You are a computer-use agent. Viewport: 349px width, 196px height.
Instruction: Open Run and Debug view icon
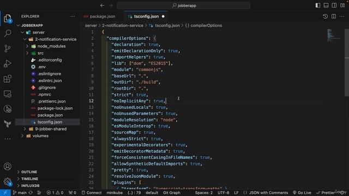[x=7, y=64]
